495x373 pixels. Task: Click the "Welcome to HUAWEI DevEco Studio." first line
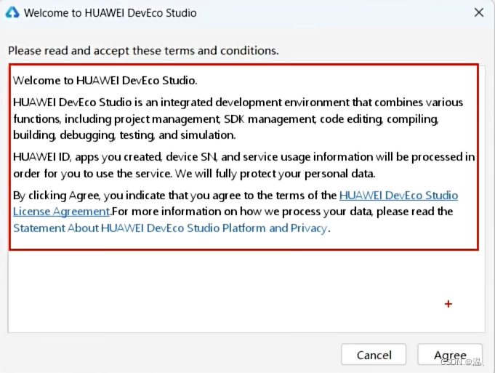105,81
